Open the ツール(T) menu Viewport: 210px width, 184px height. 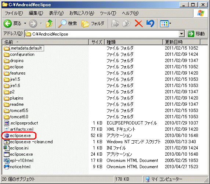[108, 13]
